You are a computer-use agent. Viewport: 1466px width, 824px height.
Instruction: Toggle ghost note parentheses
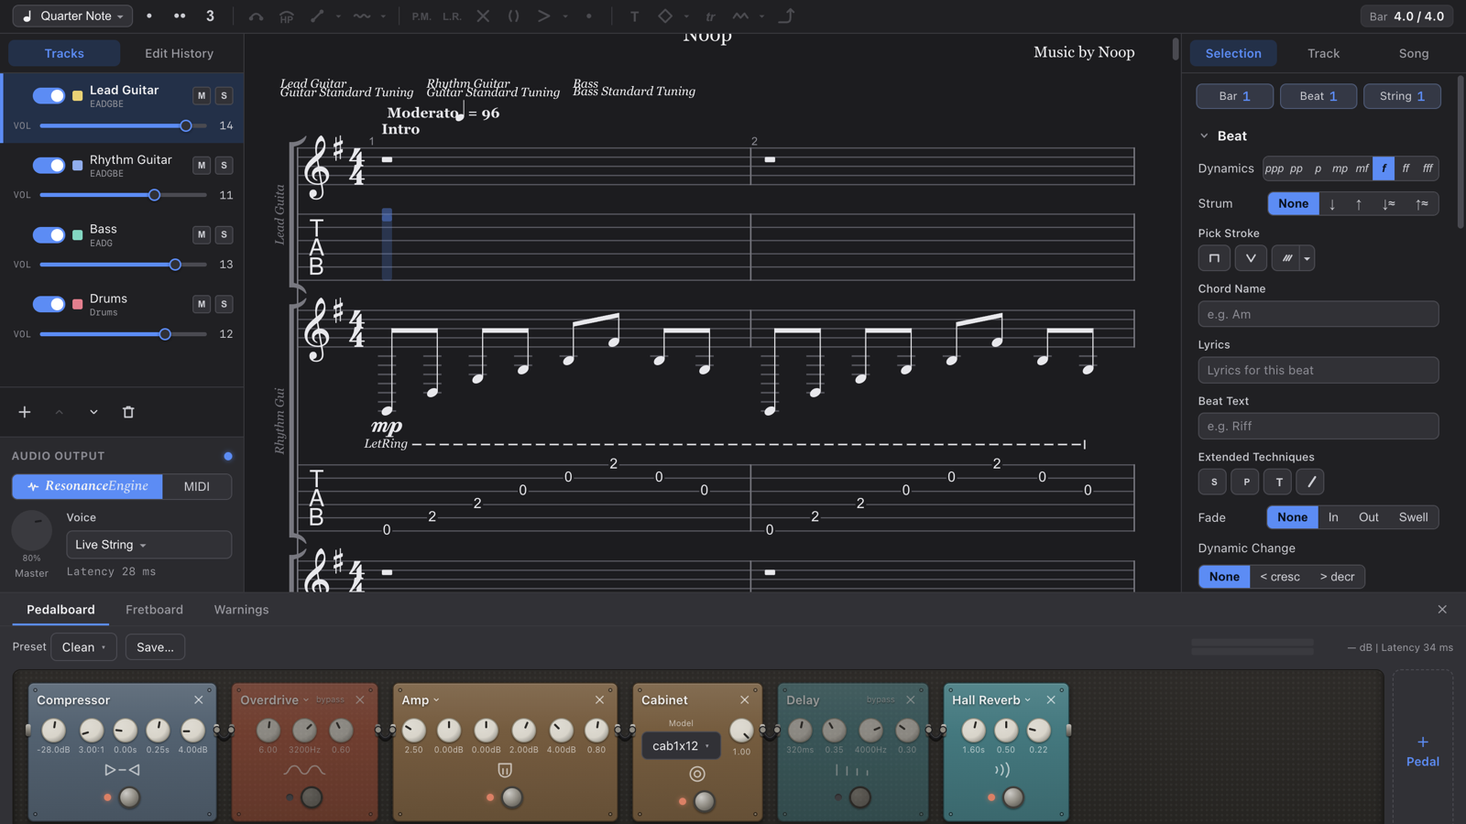point(513,16)
